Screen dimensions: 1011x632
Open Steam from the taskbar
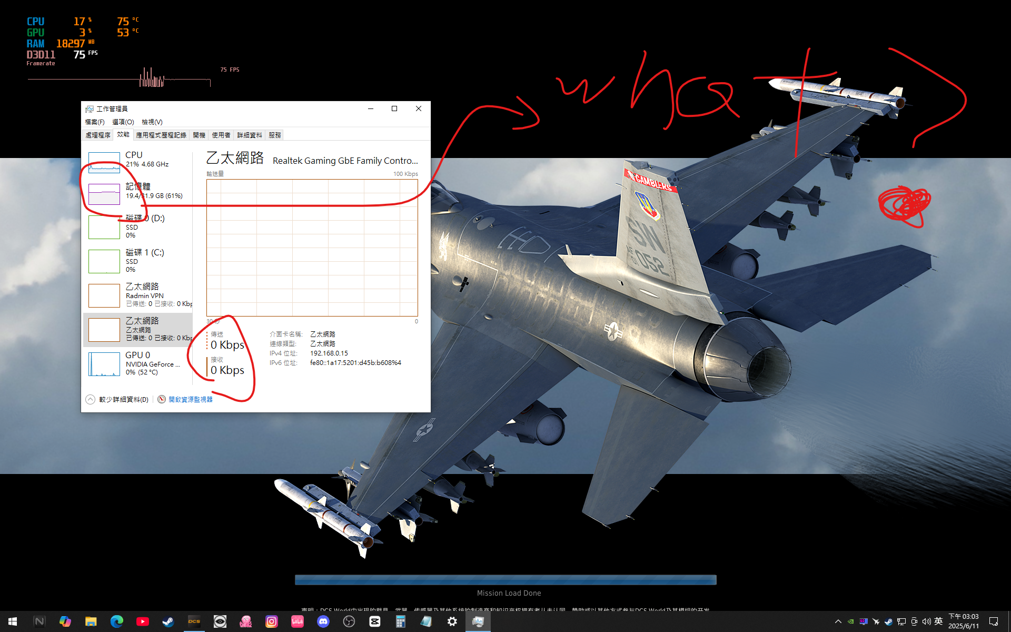coord(168,621)
